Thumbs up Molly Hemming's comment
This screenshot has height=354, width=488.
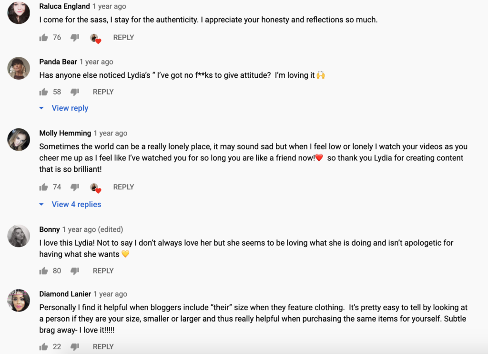pos(44,187)
